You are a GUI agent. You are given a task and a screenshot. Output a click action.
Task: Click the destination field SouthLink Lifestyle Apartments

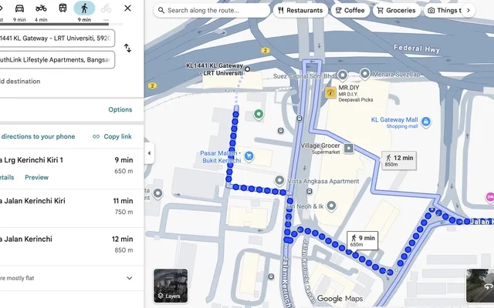(x=56, y=59)
